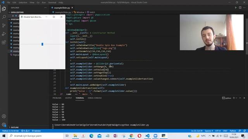This screenshot has height=139, width=248.
Task: Show errors and warnings count in status bar
Action: click(25, 131)
